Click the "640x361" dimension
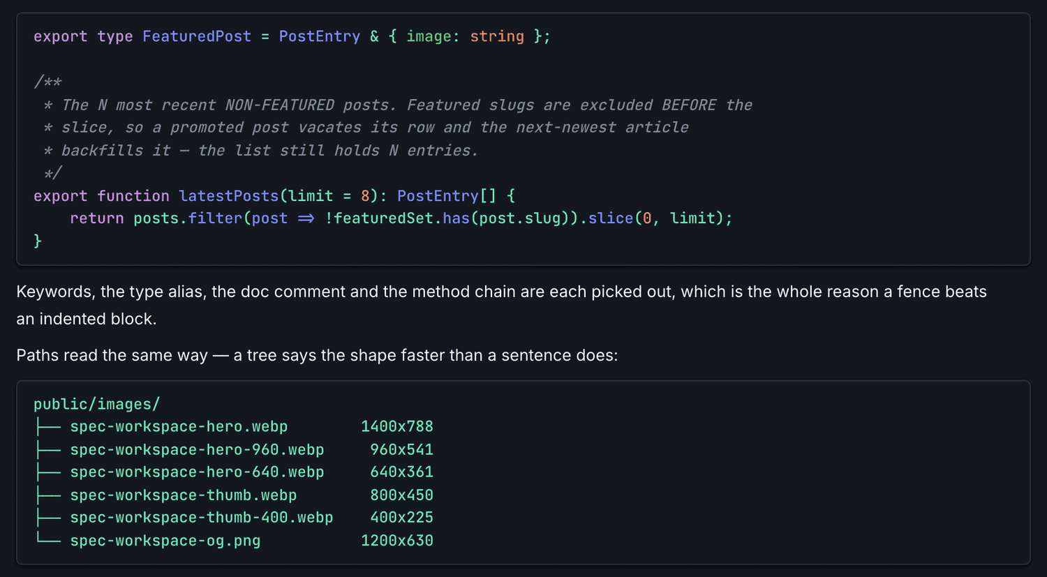The height and width of the screenshot is (577, 1047). coord(402,472)
